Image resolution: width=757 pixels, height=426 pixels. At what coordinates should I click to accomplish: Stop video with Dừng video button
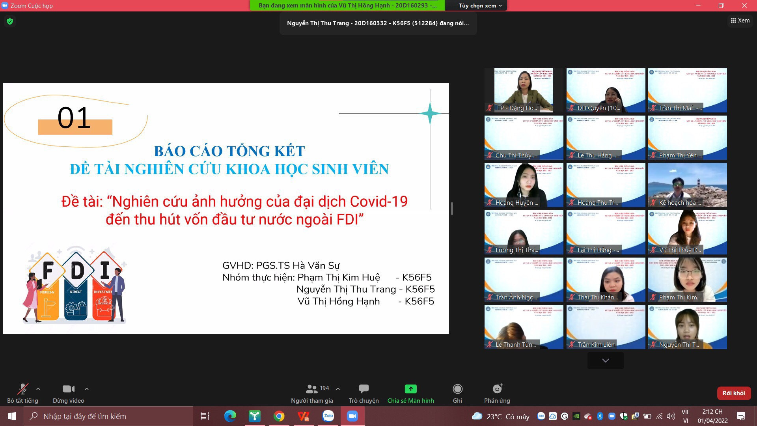tap(68, 389)
